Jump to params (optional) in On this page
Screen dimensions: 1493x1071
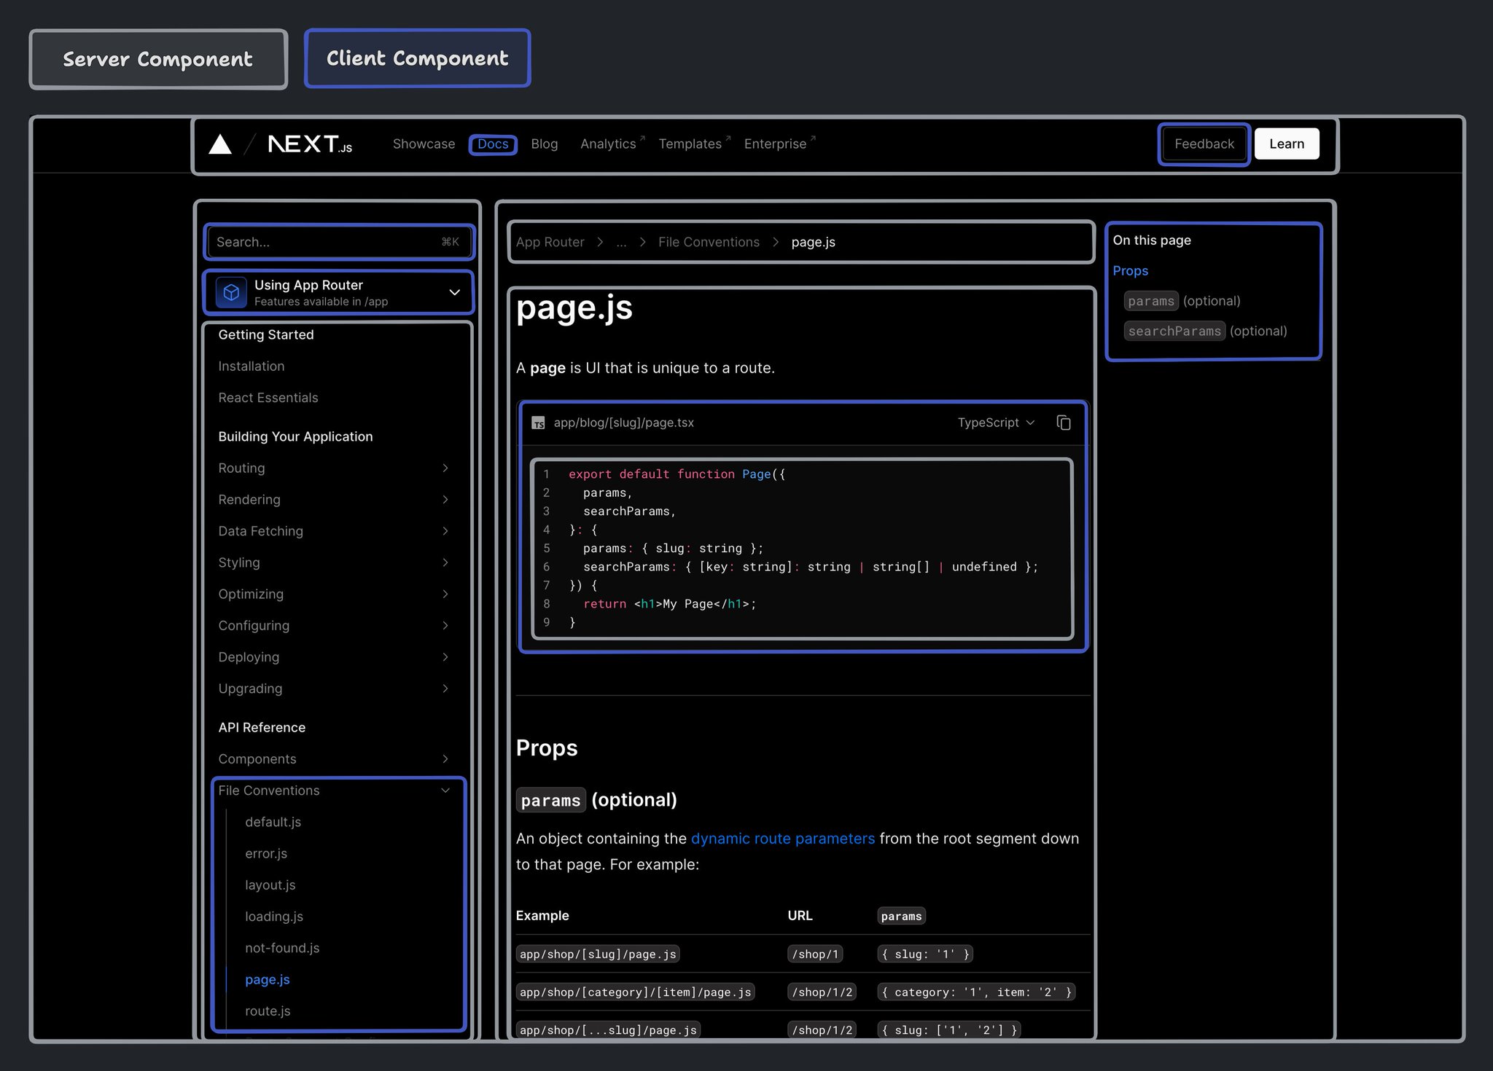[x=1182, y=301]
